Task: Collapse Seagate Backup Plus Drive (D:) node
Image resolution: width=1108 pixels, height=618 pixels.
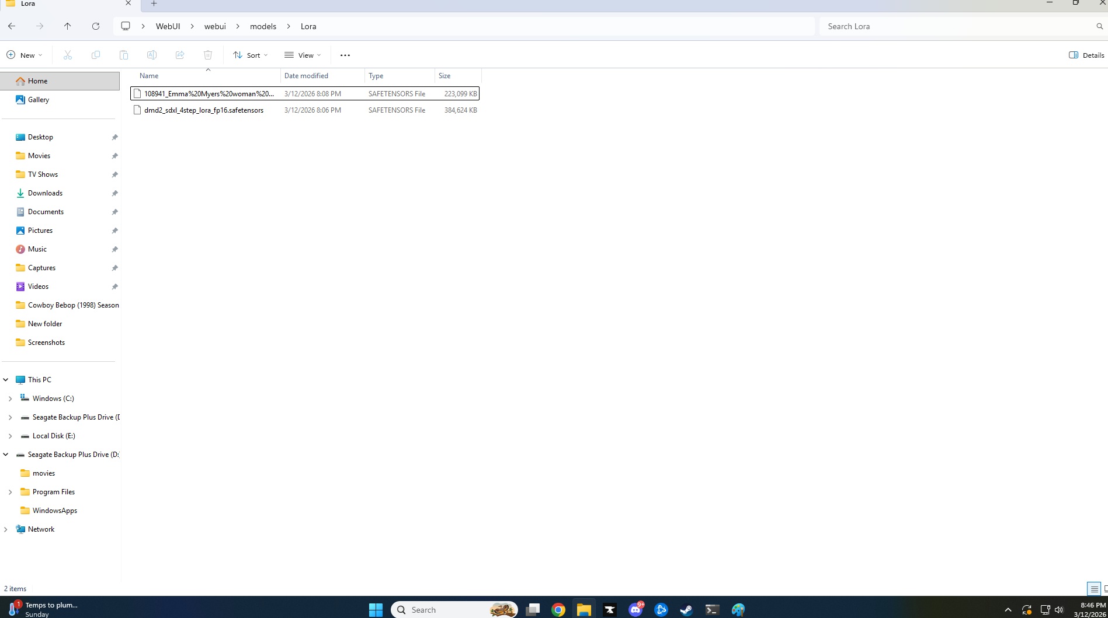Action: pyautogui.click(x=6, y=455)
